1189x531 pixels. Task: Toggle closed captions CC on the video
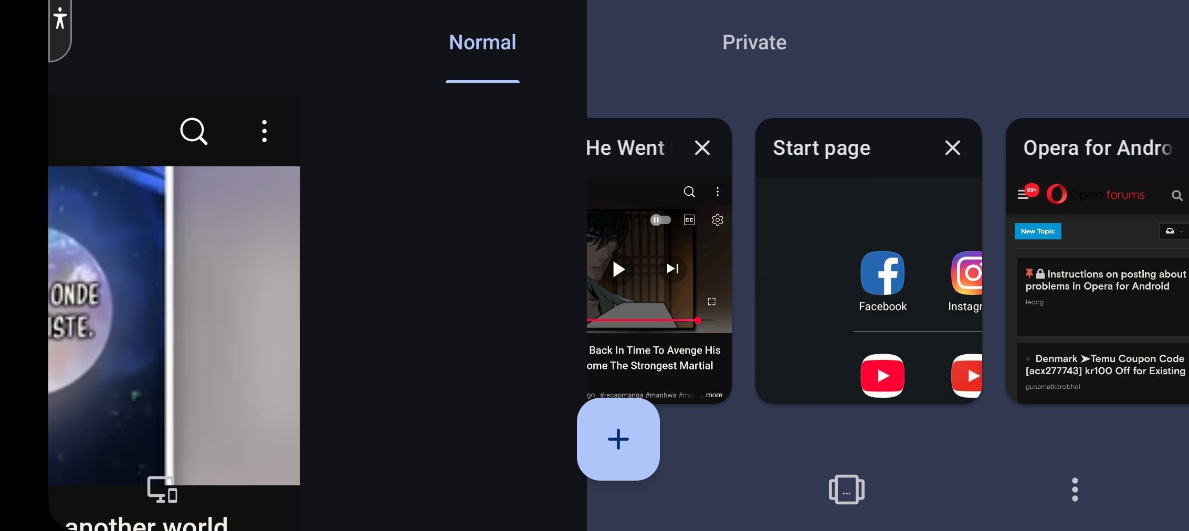(689, 220)
